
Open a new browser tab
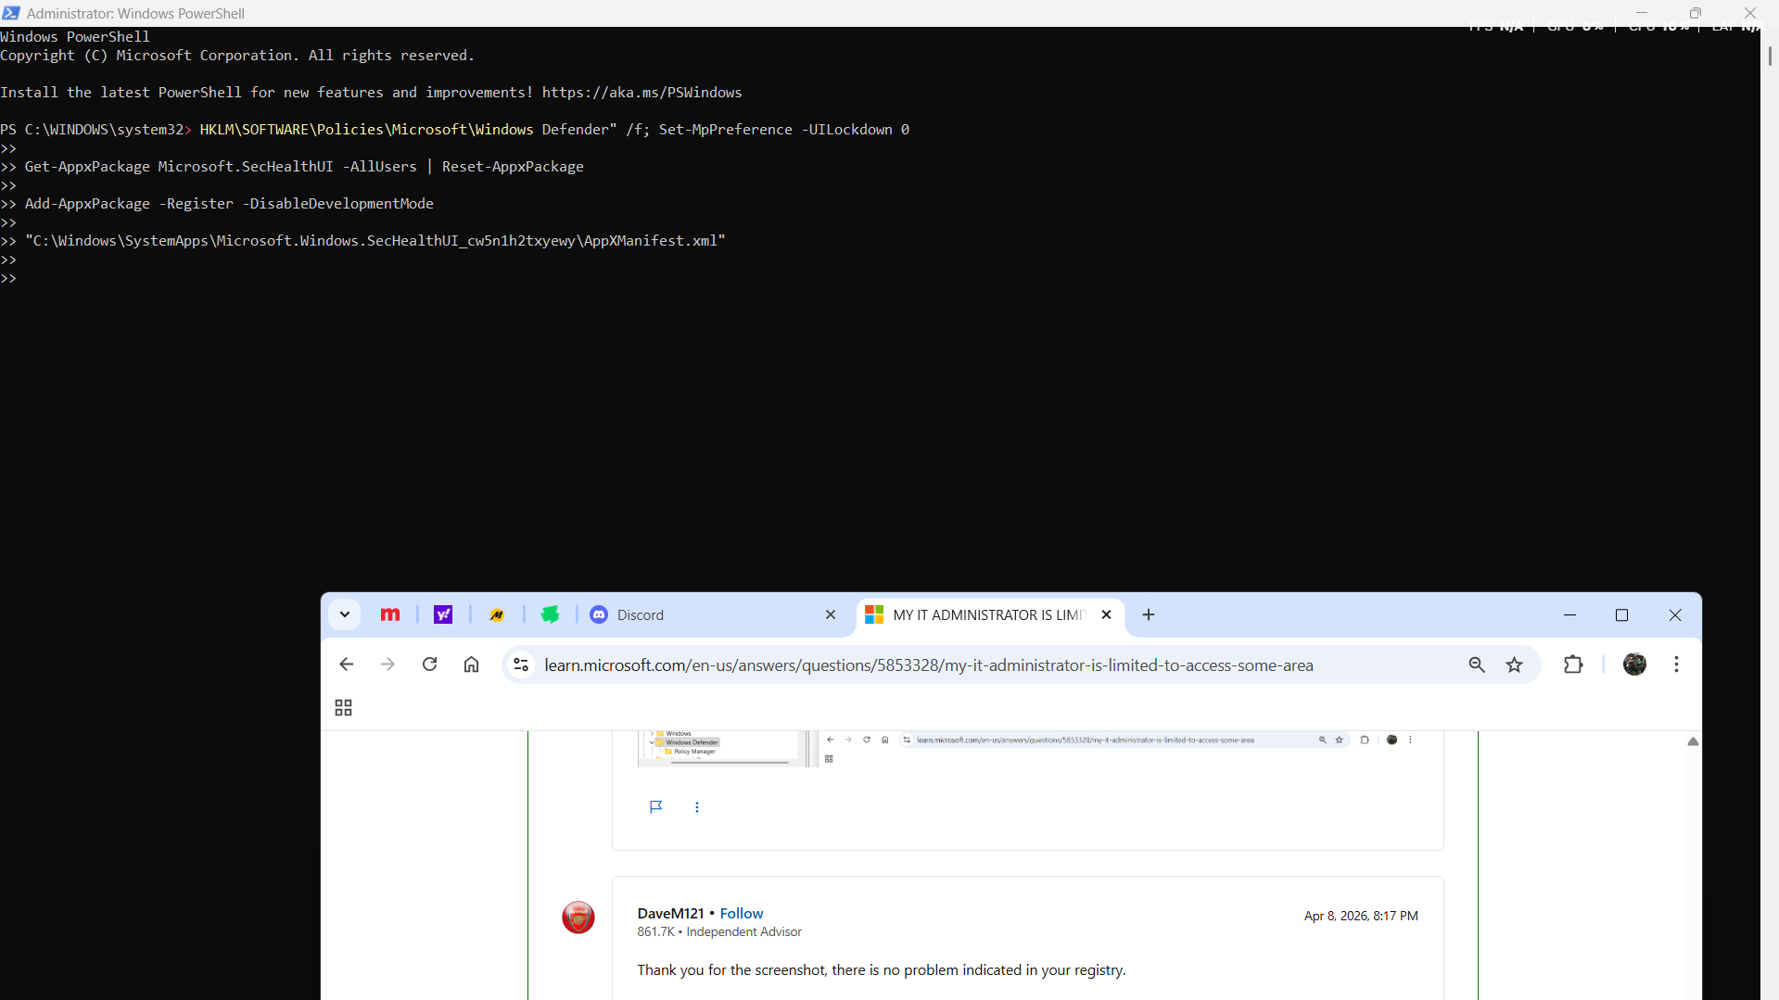(x=1149, y=614)
